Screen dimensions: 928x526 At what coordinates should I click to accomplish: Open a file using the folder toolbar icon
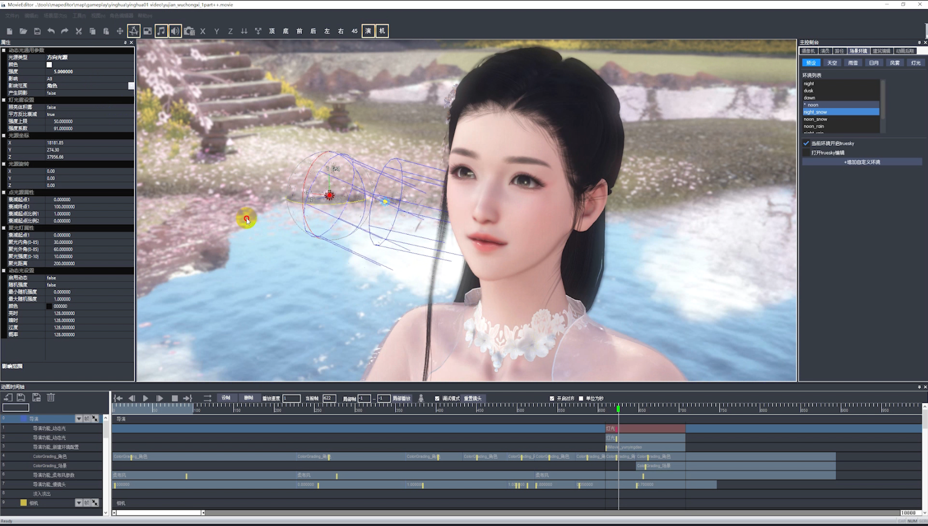[x=23, y=31]
